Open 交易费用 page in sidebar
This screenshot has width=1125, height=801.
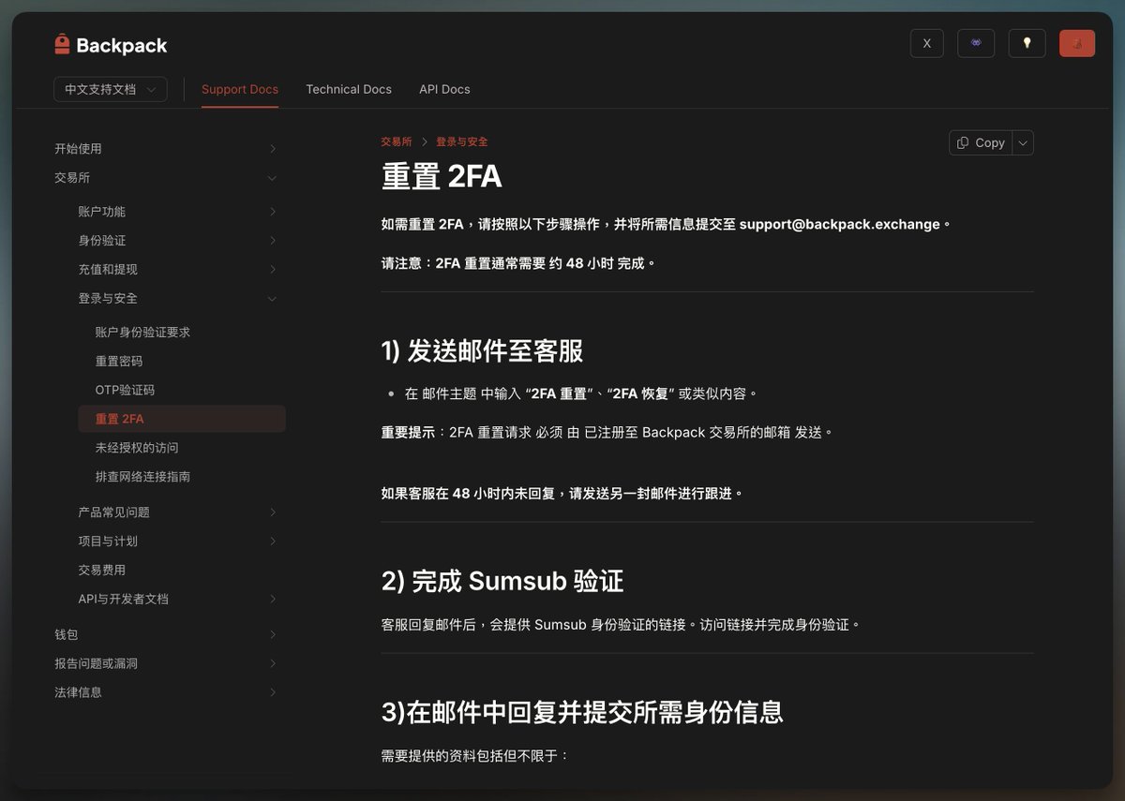coord(102,570)
